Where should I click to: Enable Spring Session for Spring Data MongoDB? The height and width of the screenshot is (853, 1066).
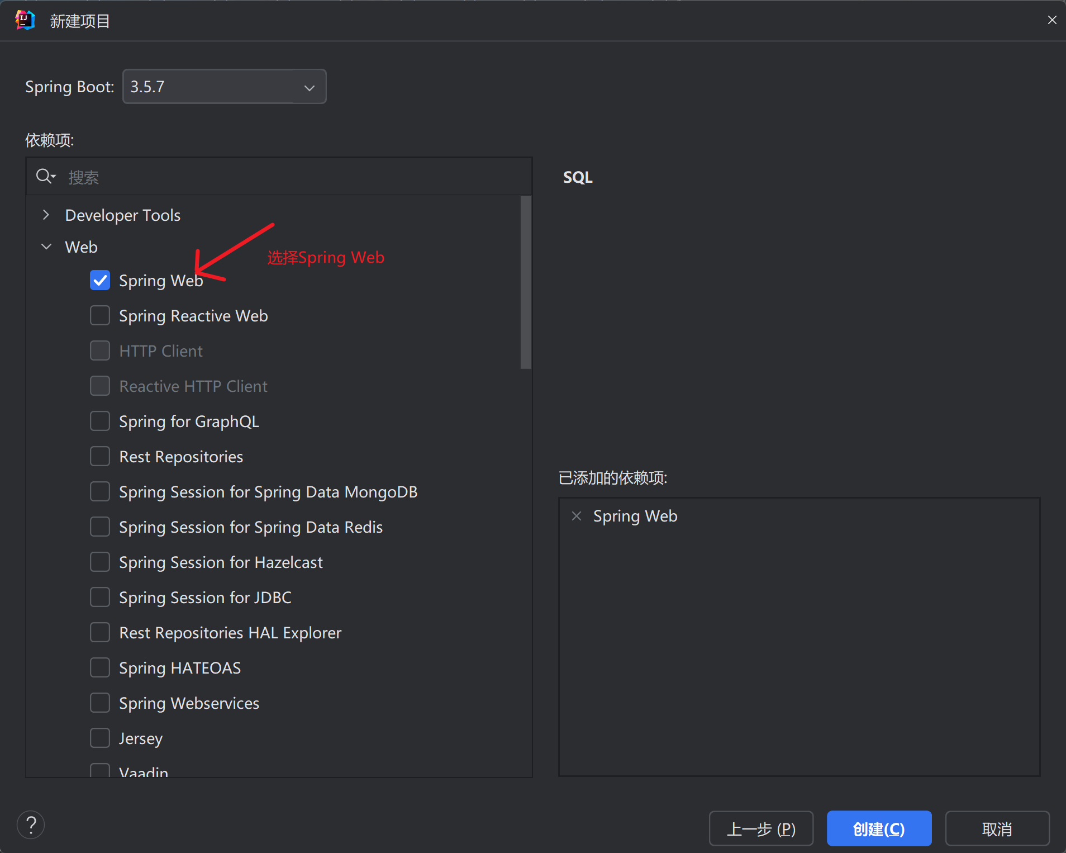click(x=100, y=491)
